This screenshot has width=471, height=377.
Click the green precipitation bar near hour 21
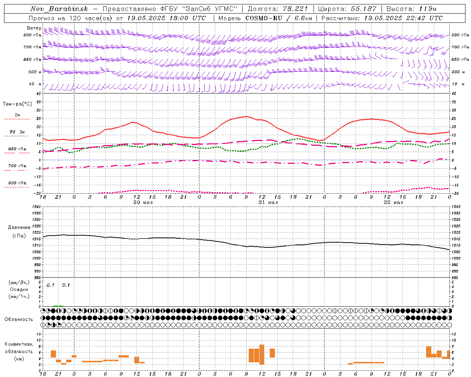click(x=58, y=306)
